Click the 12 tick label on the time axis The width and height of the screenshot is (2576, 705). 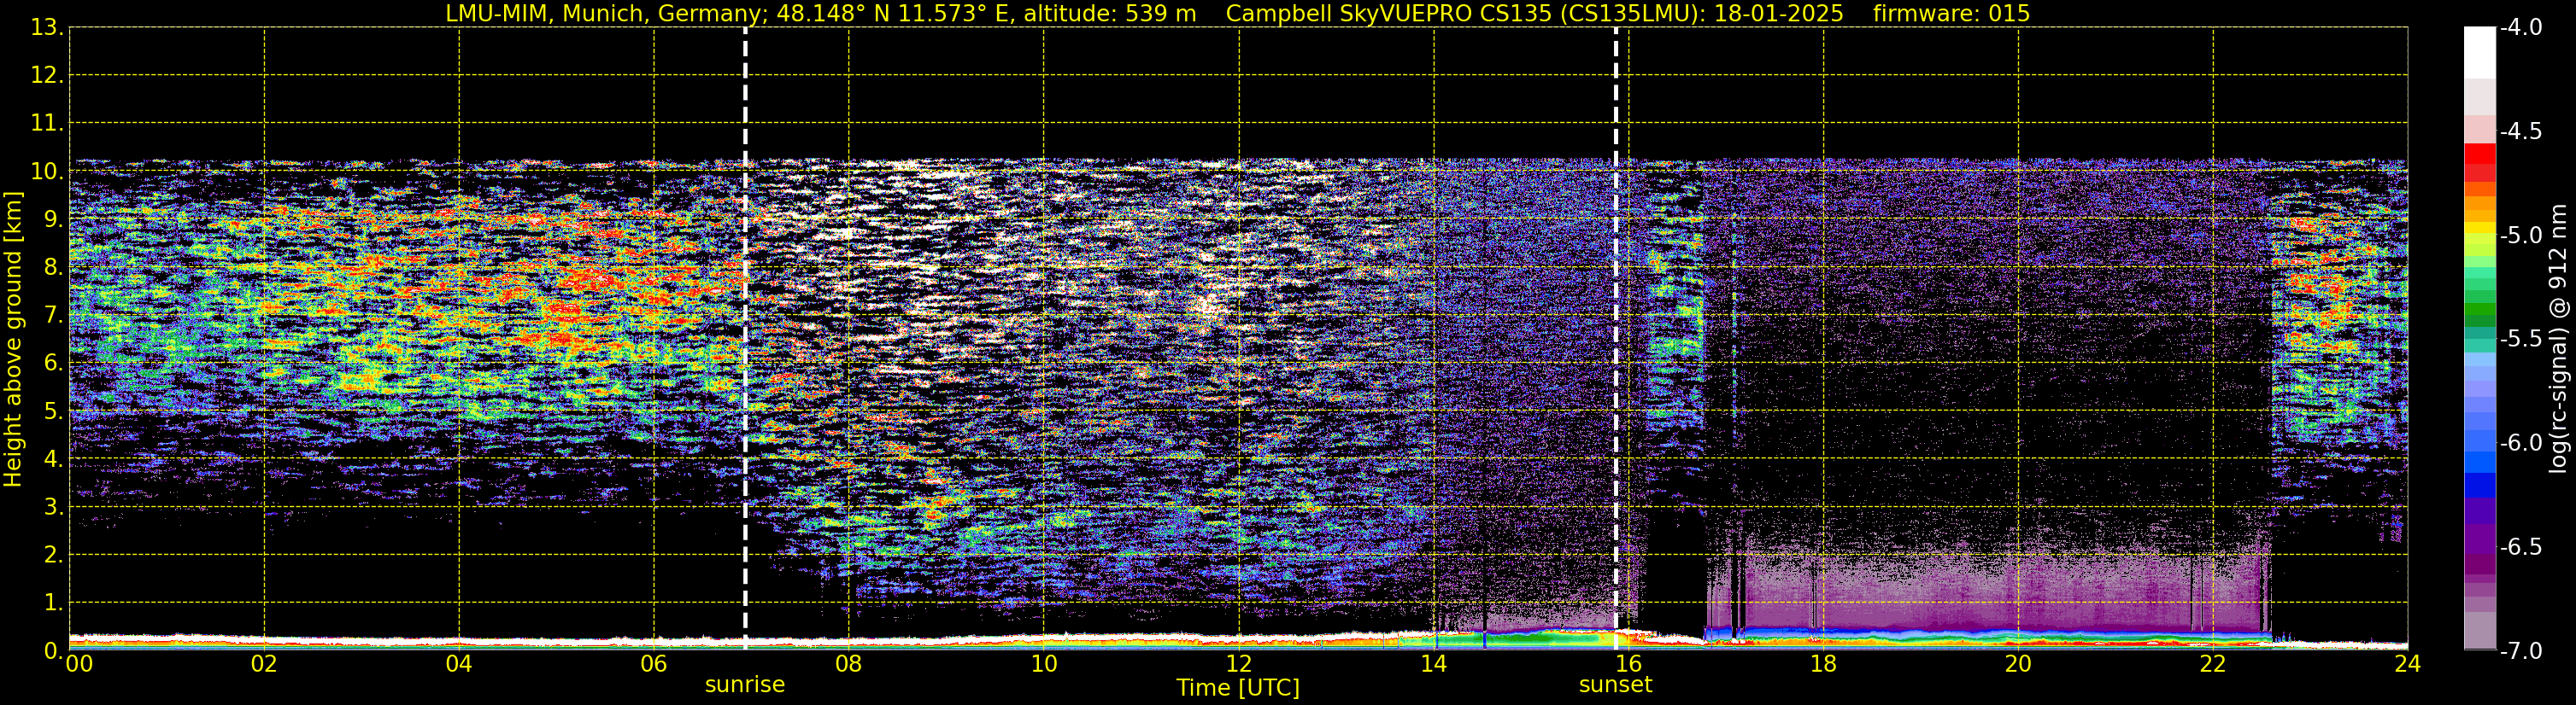coord(1239,664)
